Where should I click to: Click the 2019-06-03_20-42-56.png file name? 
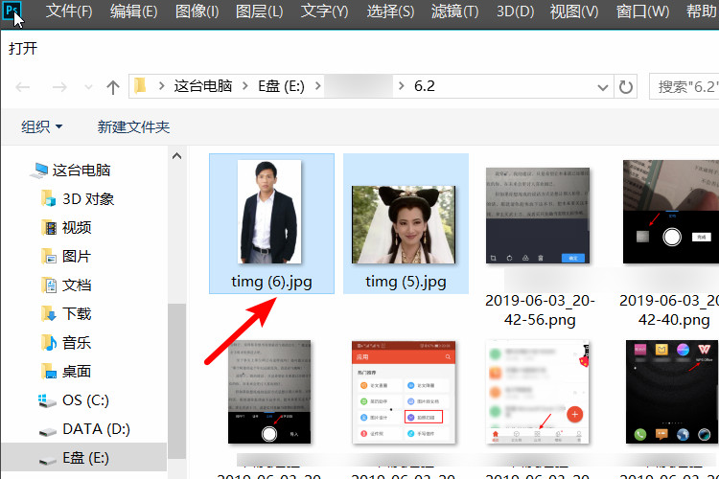[x=540, y=309]
